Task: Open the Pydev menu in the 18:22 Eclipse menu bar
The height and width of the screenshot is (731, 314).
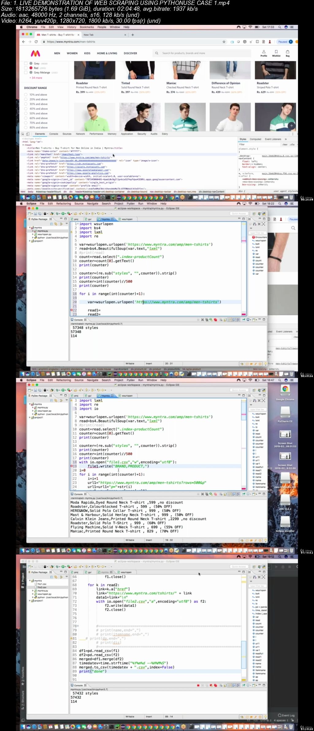Action: (131, 204)
